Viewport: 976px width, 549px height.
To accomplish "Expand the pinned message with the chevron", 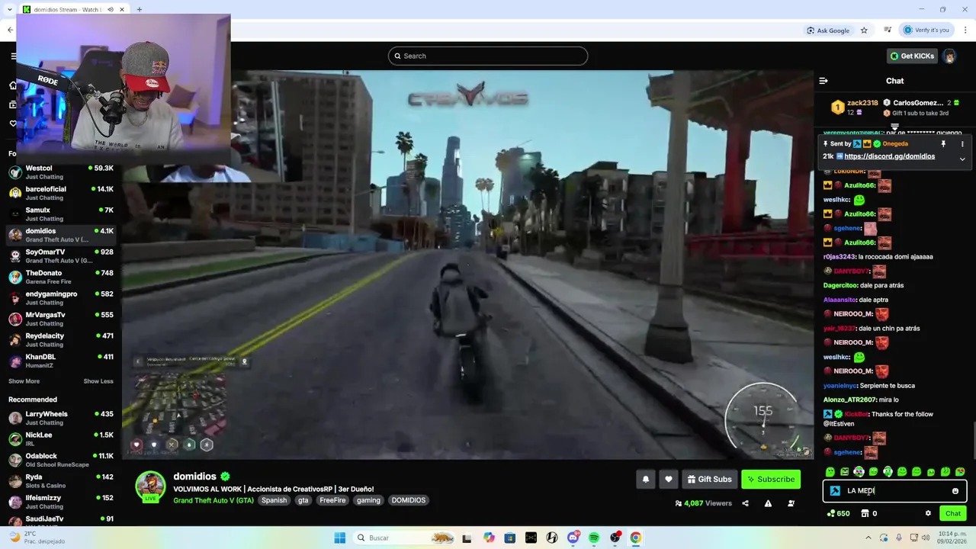I will point(962,159).
